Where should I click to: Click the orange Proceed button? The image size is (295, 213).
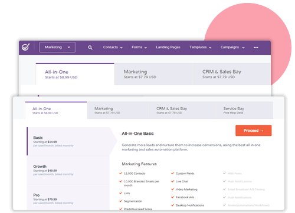click(253, 131)
